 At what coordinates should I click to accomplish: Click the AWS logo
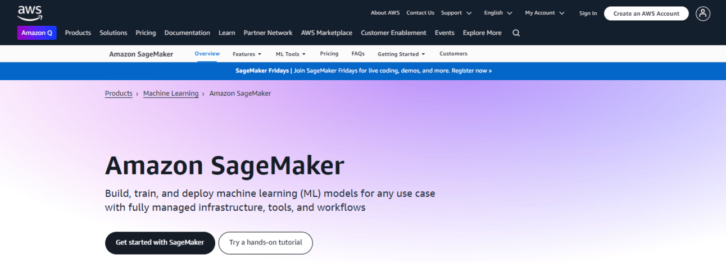29,12
